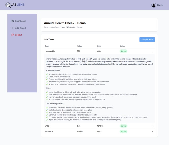Click the Interpretation paragraph text
The image size is (169, 145).
coord(99,63)
